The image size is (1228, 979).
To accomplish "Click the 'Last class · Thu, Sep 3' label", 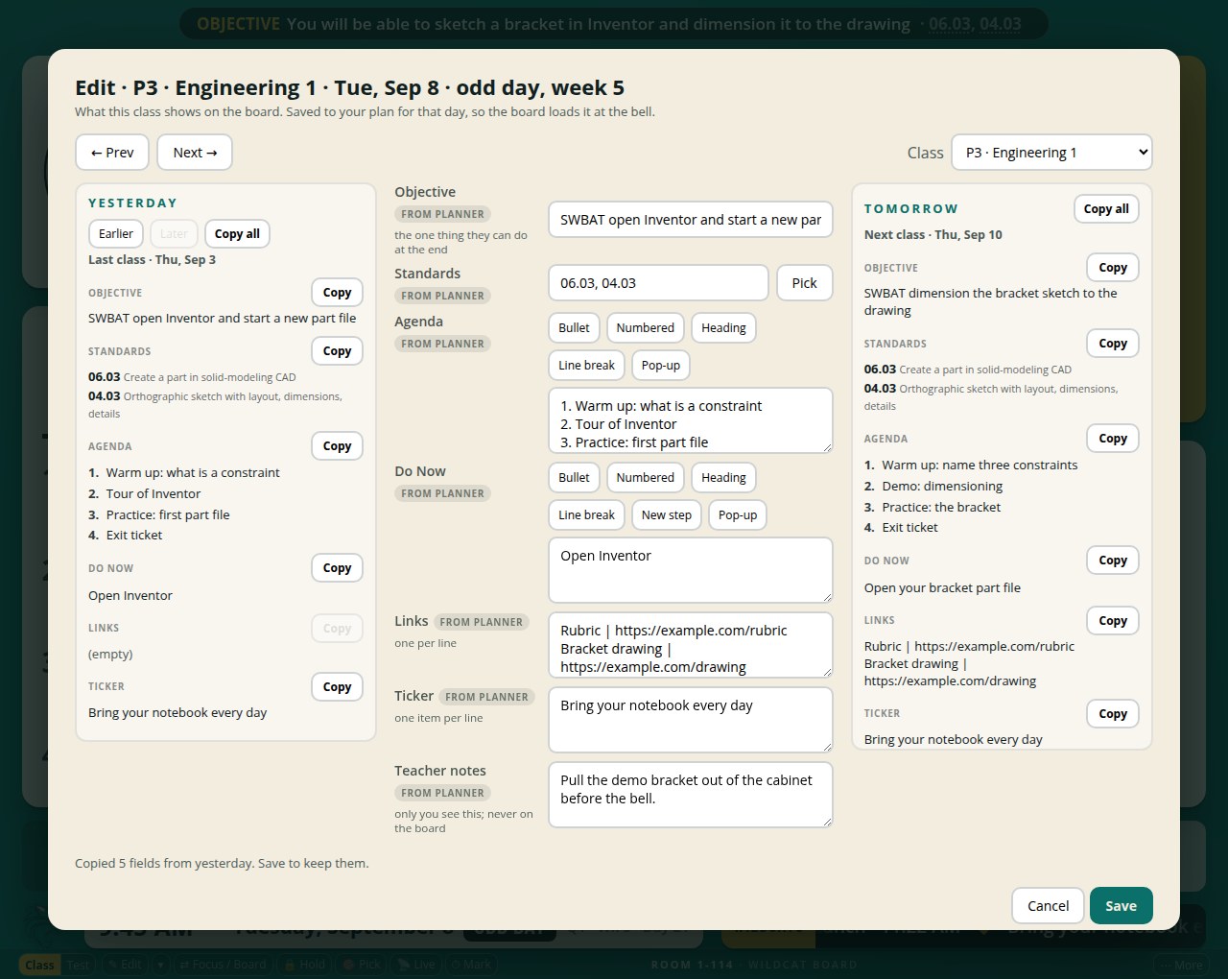I will 152,260.
